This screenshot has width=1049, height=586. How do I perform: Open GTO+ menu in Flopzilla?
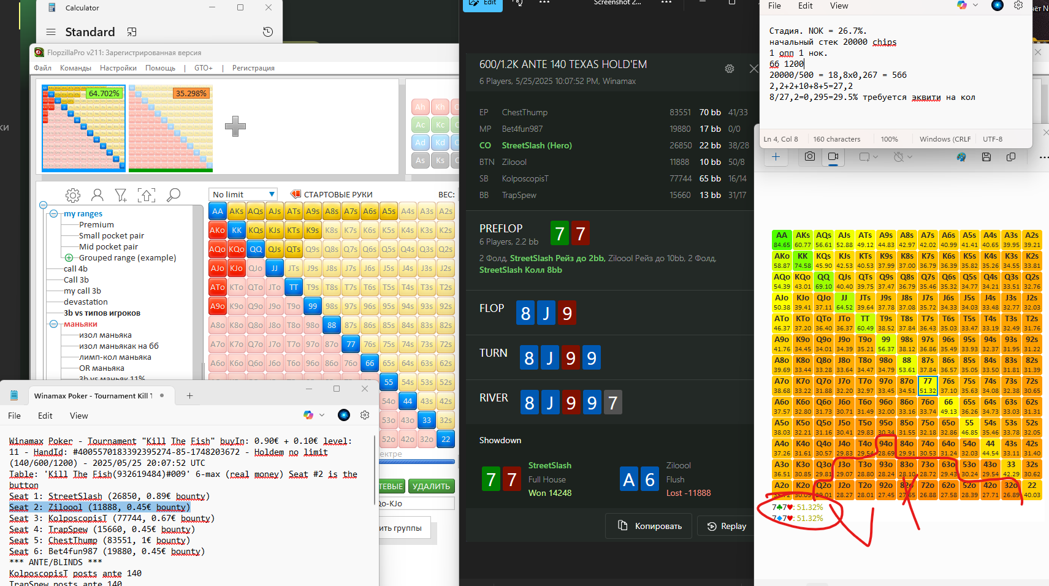[203, 68]
